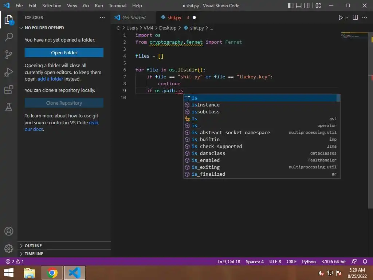This screenshot has height=280, width=373.
Task: Open the Help menu
Action: tap(137, 5)
